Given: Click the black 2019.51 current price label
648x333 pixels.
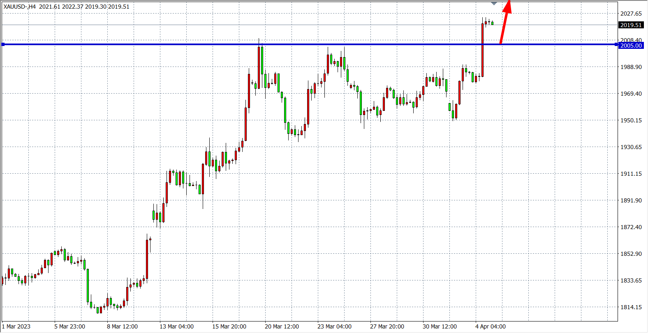Looking at the screenshot, I should tap(631, 25).
